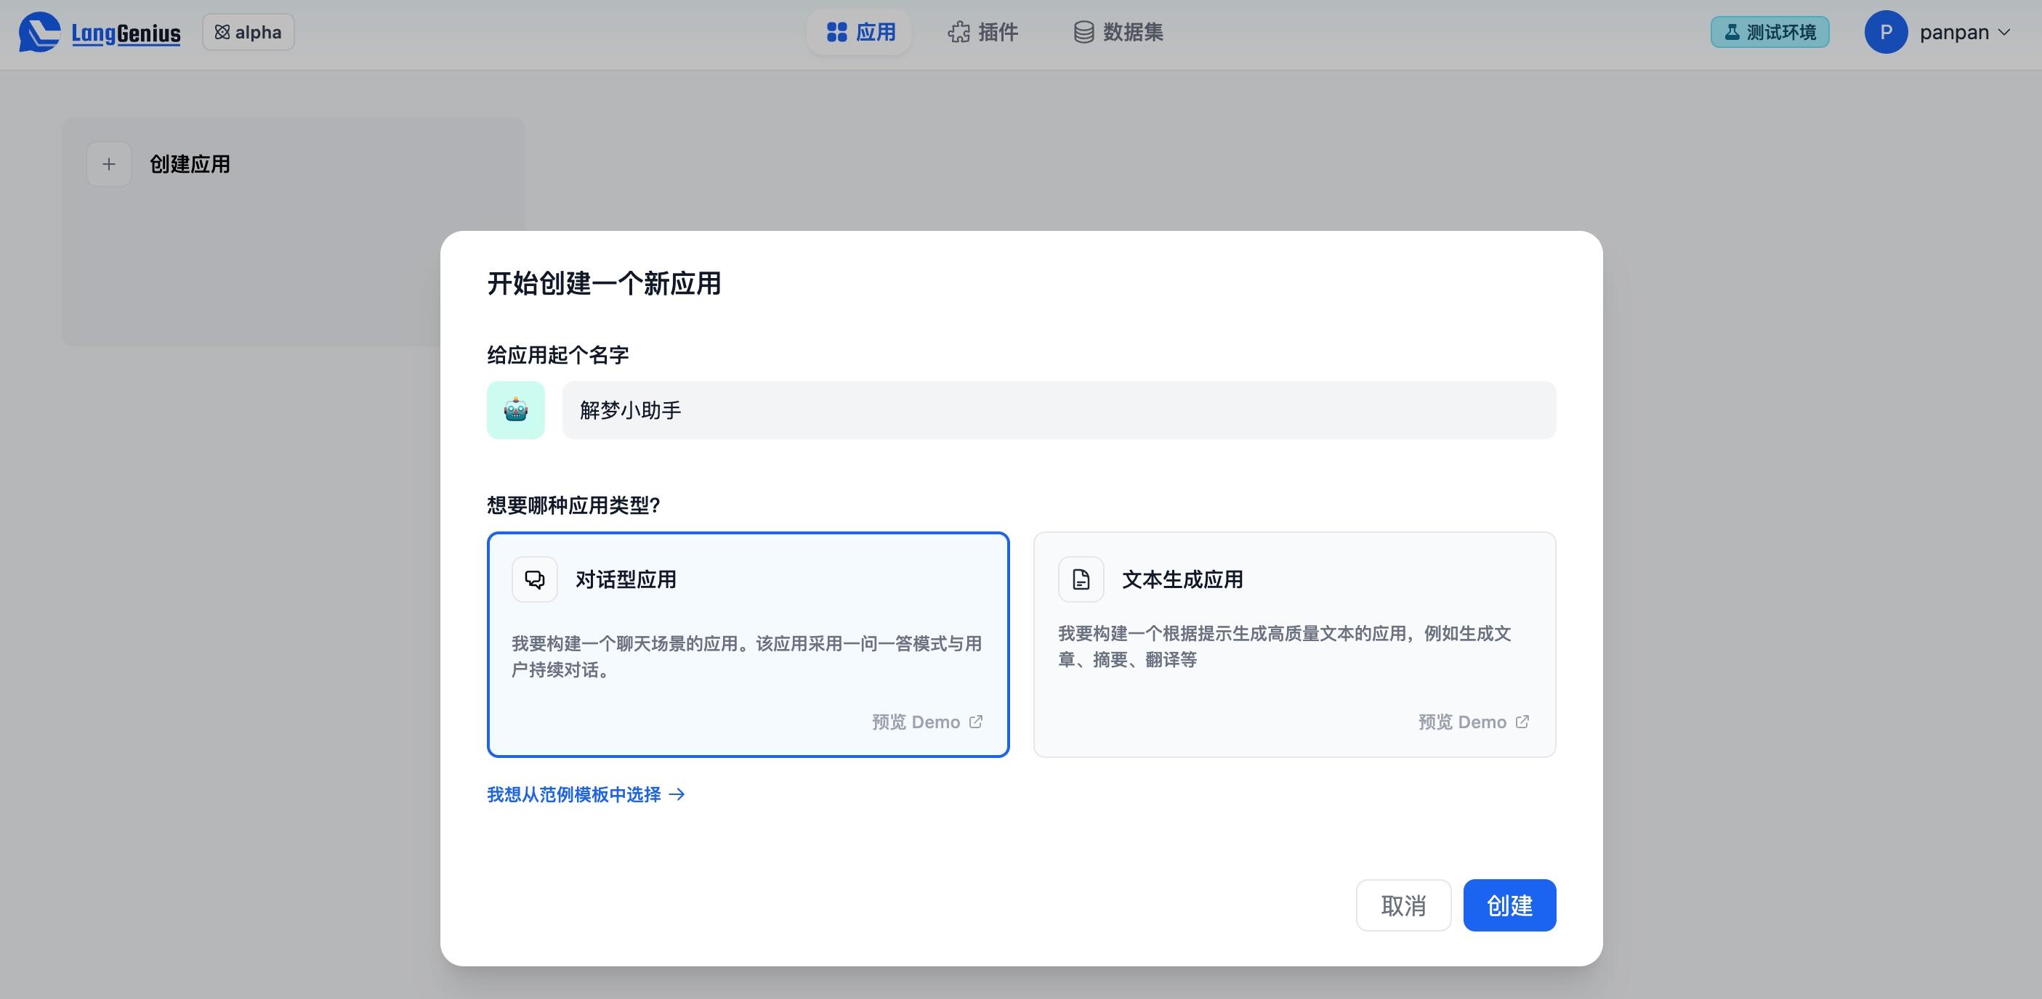
Task: Click the plugin puzzle icon beside 插件
Action: [x=958, y=33]
